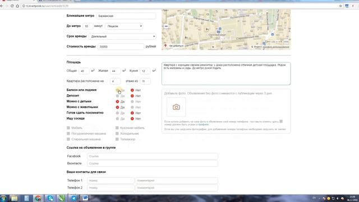Select Да for Депозит

[x=117, y=96]
